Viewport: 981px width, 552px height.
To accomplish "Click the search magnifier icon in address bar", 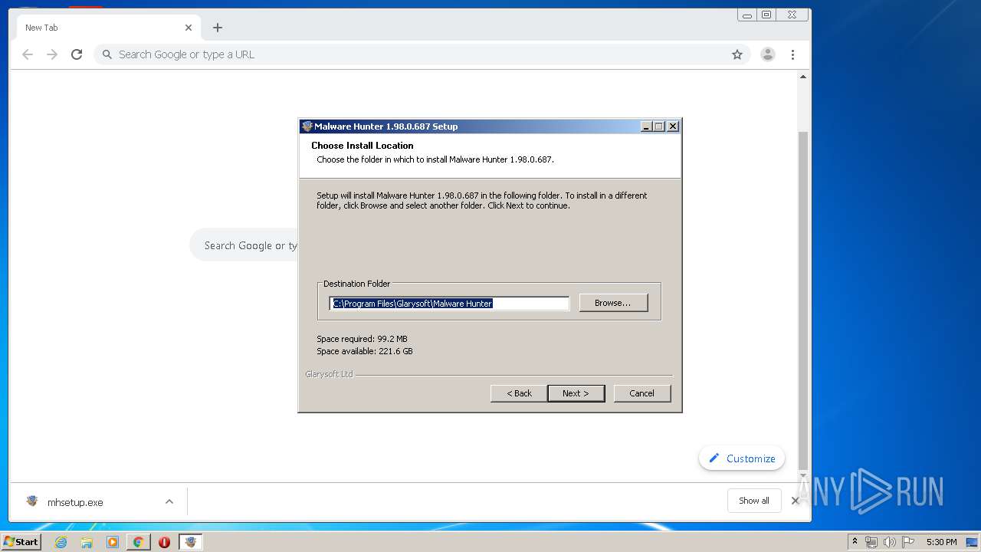I will pyautogui.click(x=107, y=54).
